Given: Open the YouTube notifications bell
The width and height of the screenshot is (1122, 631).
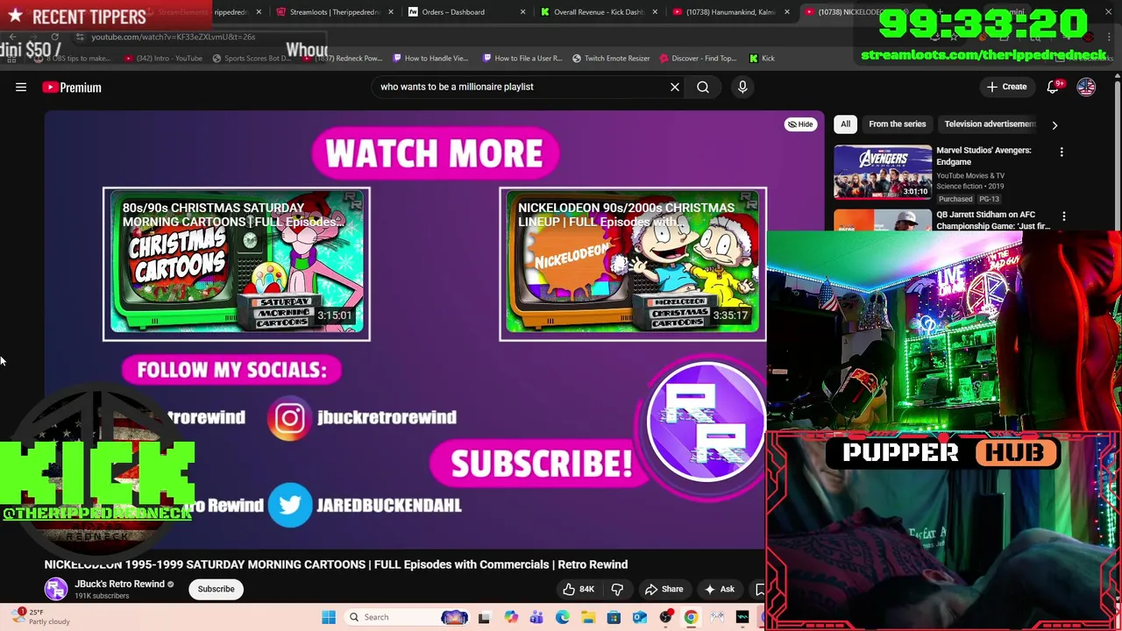Looking at the screenshot, I should click(1054, 87).
